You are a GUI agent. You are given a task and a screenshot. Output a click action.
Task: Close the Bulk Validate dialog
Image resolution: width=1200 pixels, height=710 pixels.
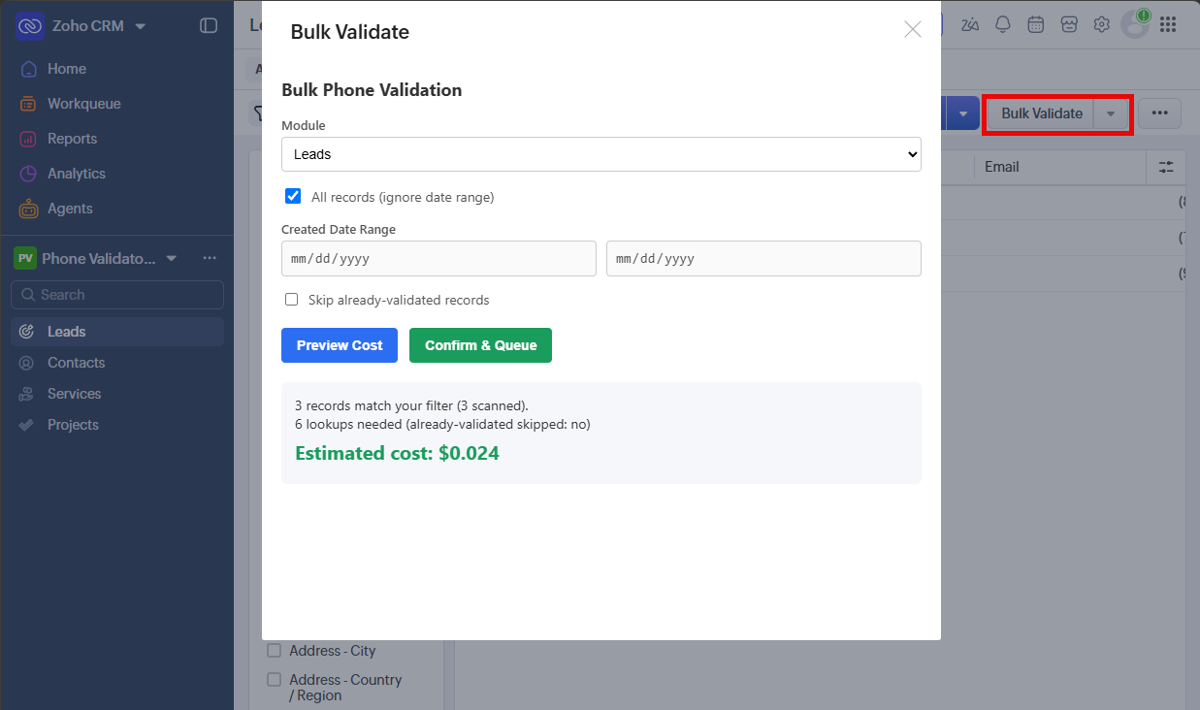click(x=913, y=29)
